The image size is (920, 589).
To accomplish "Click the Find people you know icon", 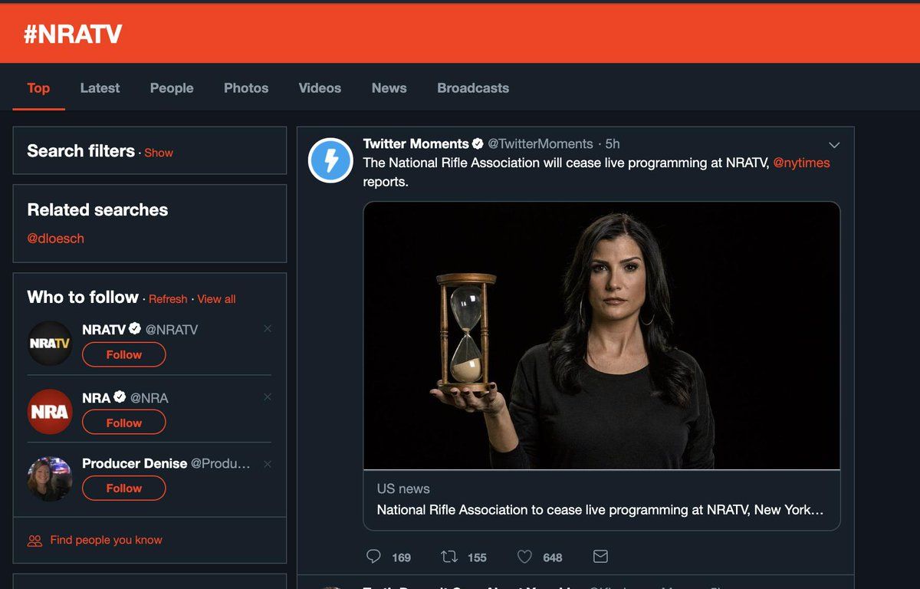I will 34,541.
